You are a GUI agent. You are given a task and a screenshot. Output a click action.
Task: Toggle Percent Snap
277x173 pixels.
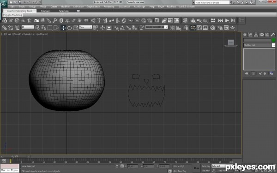point(128,28)
